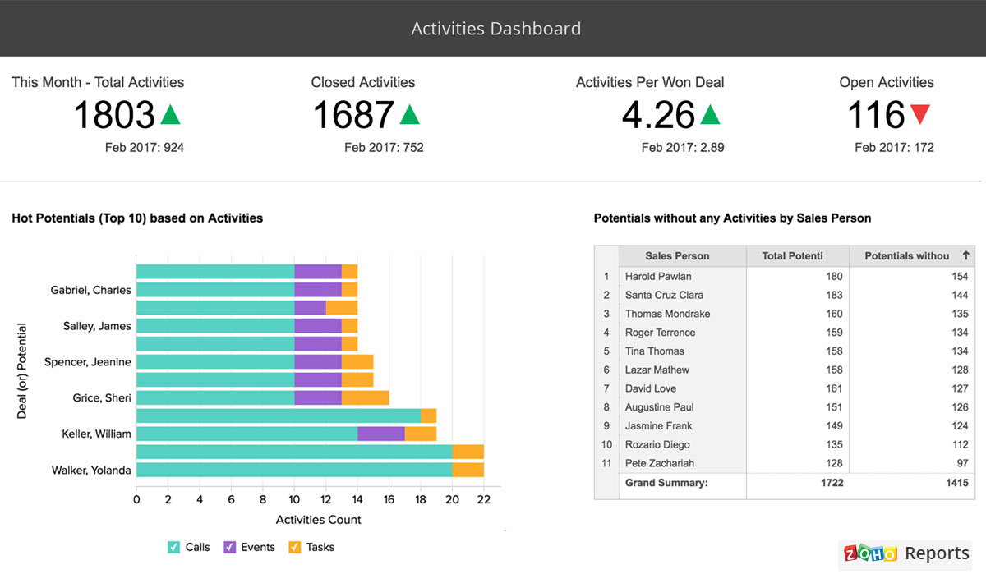Click orange Tasks segment of Grice, Sheri bar

[x=365, y=398]
